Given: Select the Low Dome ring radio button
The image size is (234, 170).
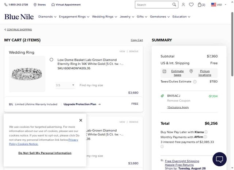Looking at the screenshot, I should 52,59.
